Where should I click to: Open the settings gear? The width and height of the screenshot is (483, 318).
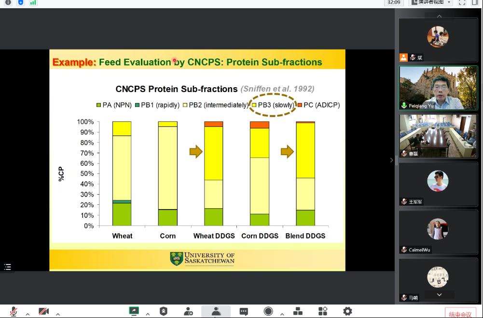[347, 312]
